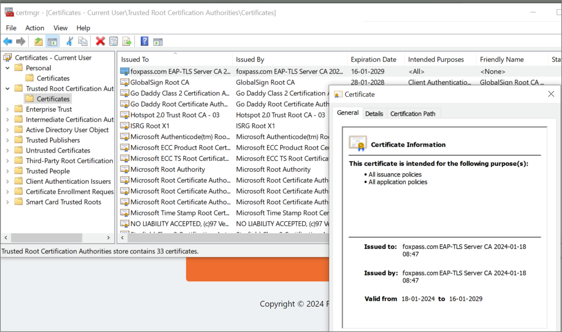Click tree pane scroll left arrow
Viewport: 562px width, 332px height.
6,238
